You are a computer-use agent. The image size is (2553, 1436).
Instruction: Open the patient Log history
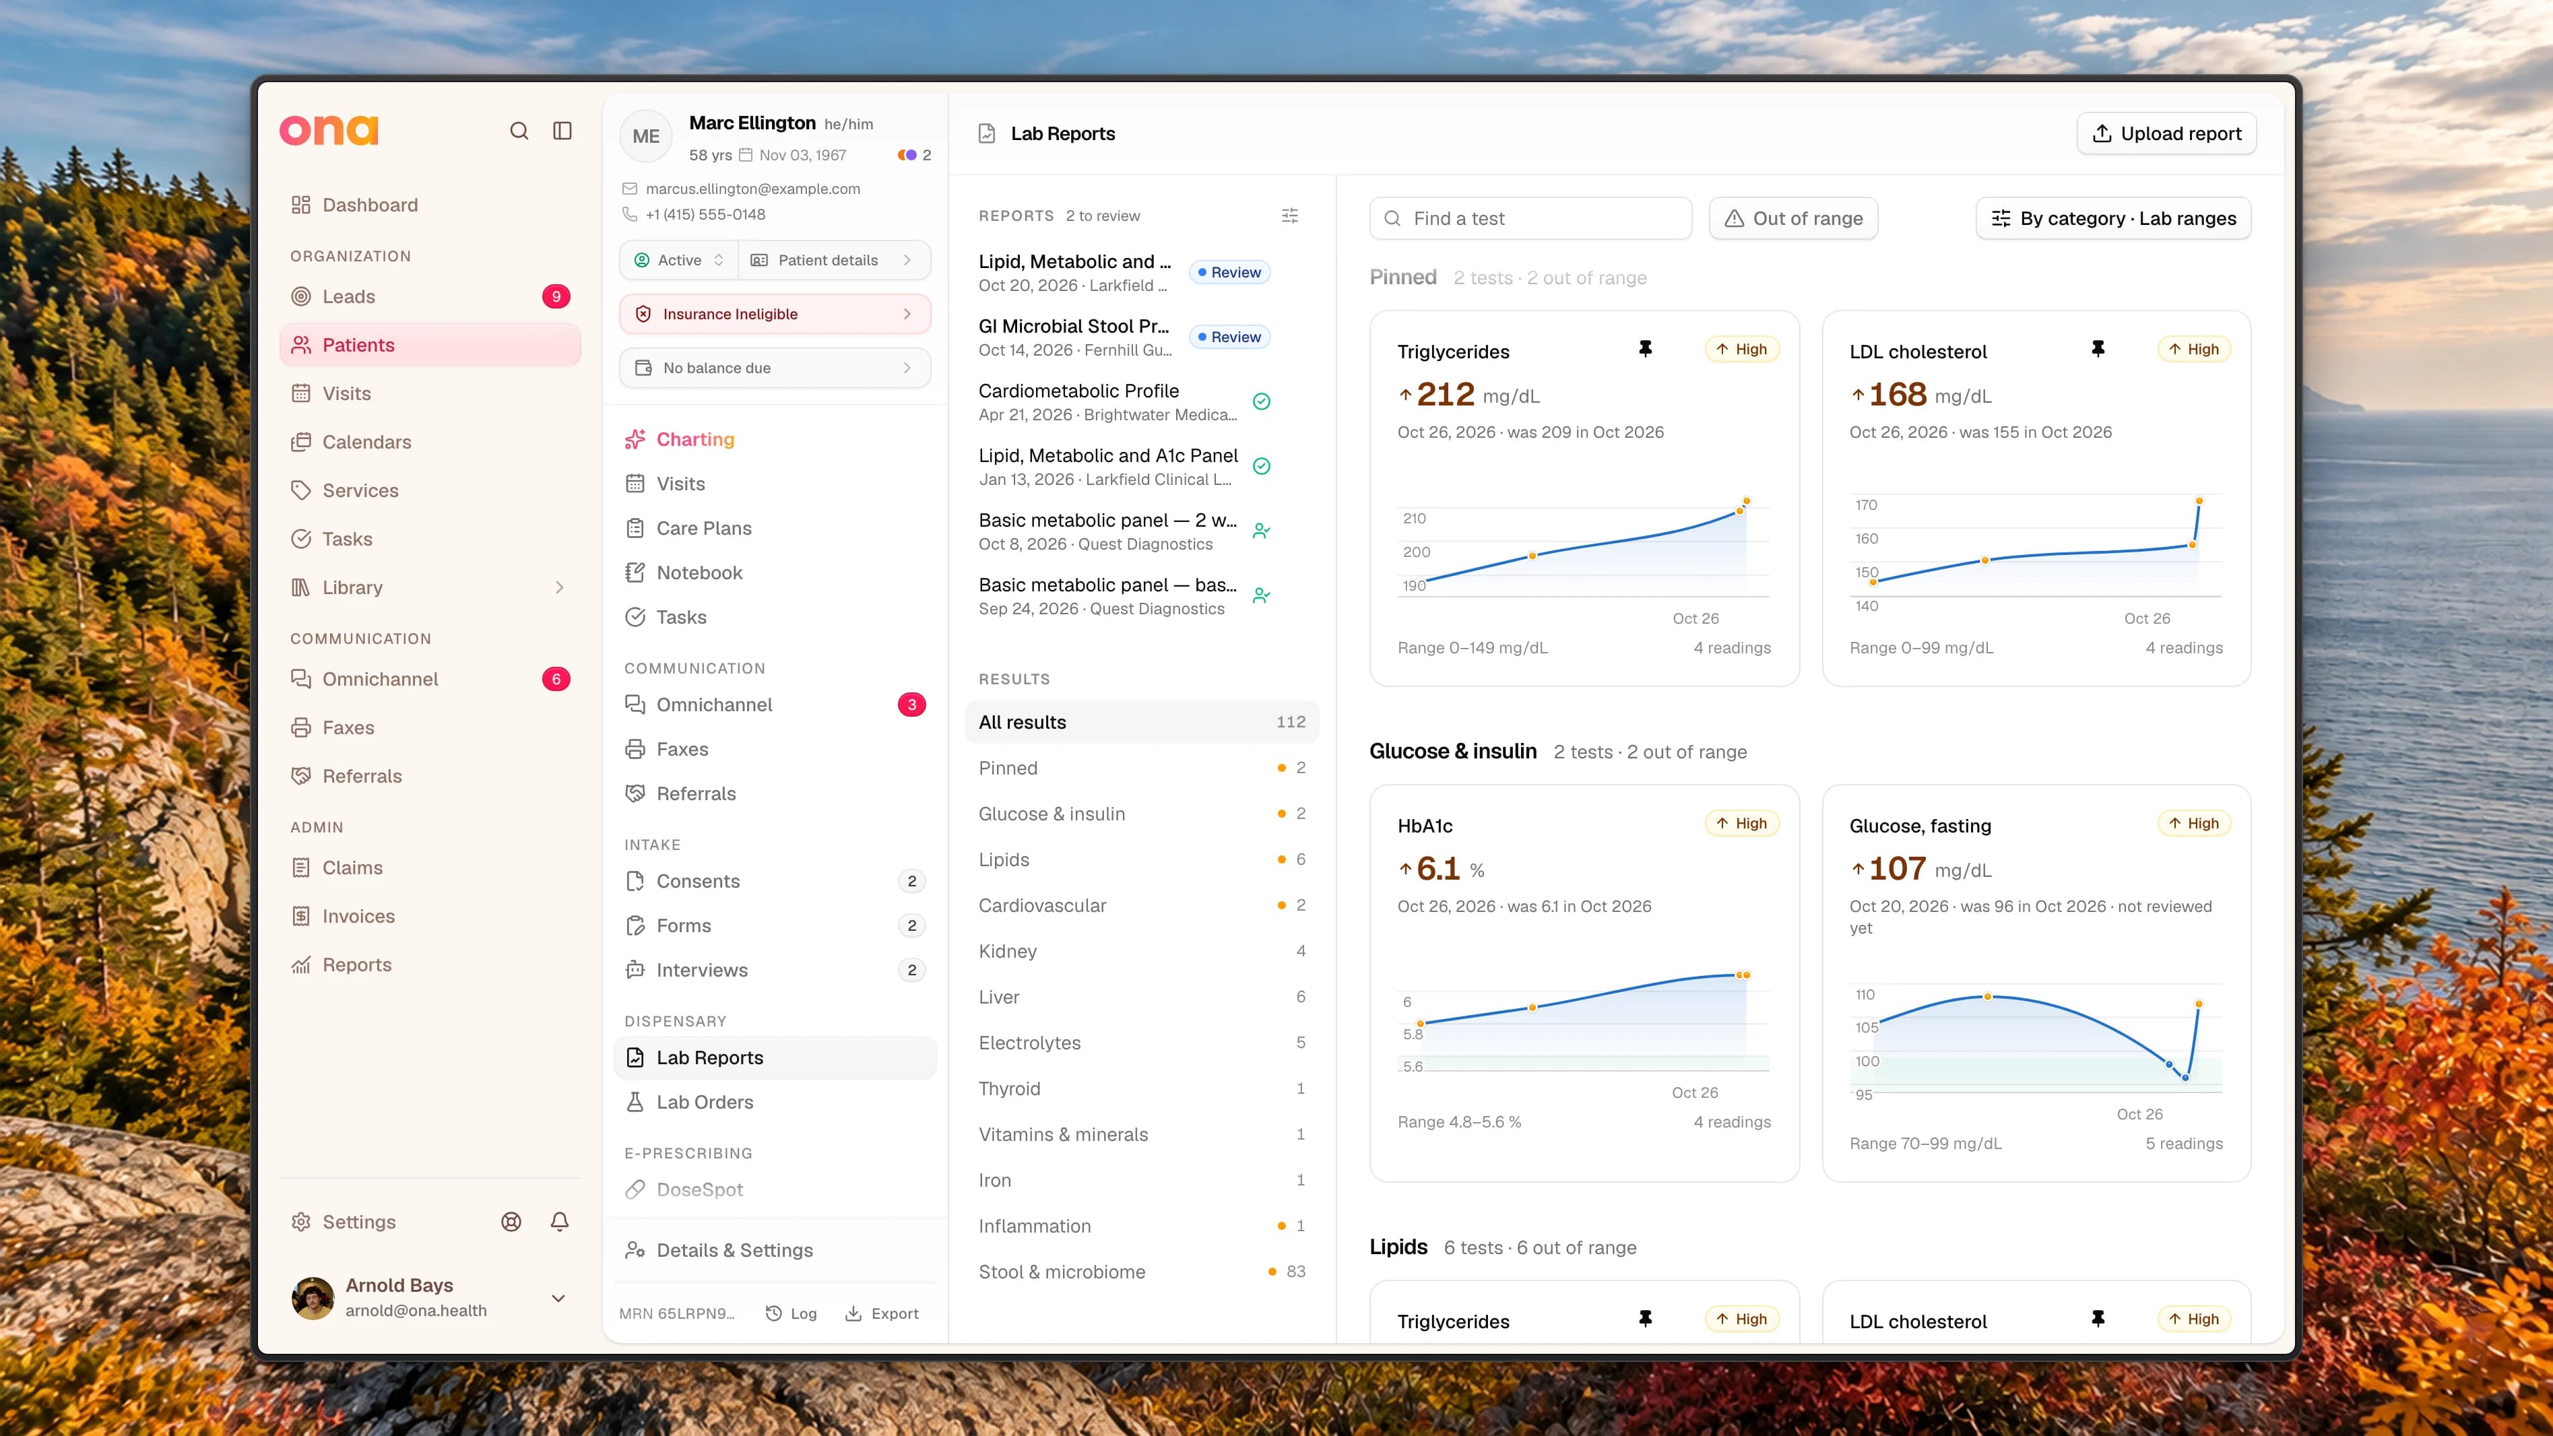791,1313
